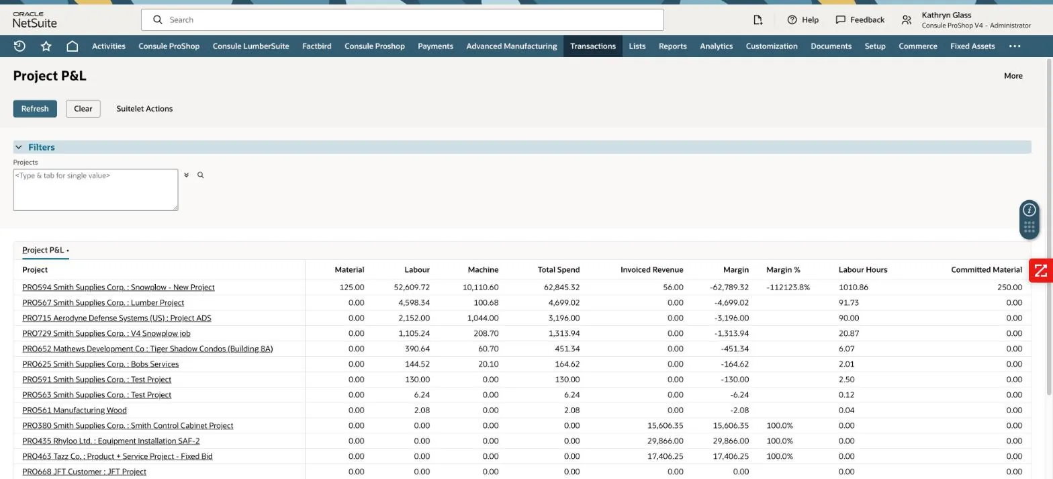Image resolution: width=1053 pixels, height=479 pixels.
Task: Click the Invoiced Revenue column header
Action: 651,270
